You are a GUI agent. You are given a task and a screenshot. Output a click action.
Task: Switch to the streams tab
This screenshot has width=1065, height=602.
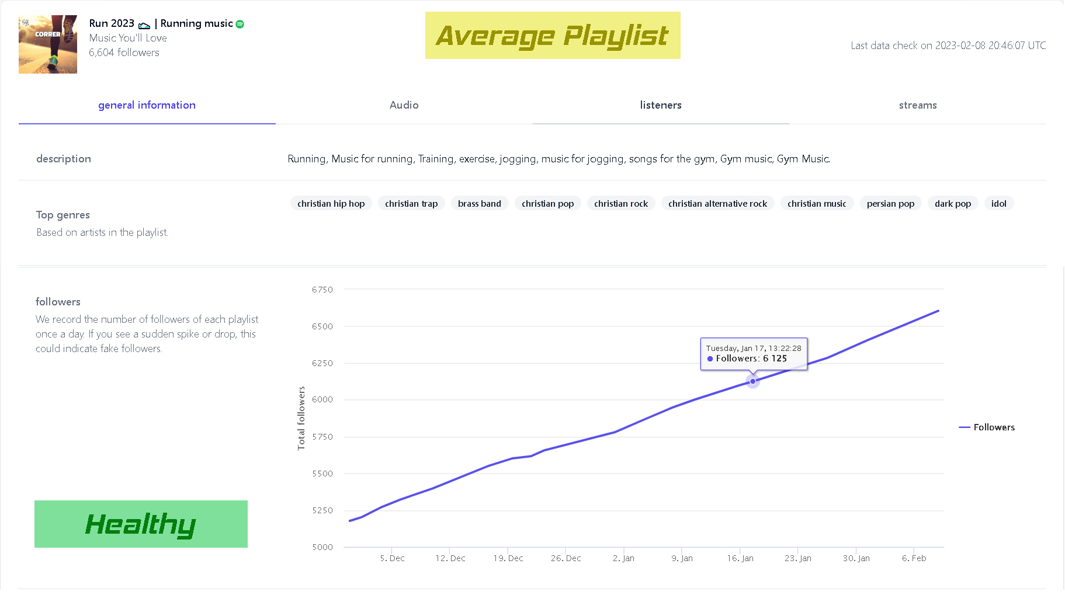917,105
